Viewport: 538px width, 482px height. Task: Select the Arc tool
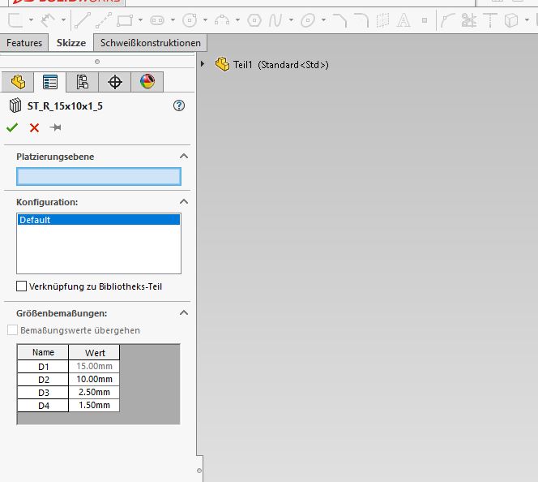click(222, 20)
